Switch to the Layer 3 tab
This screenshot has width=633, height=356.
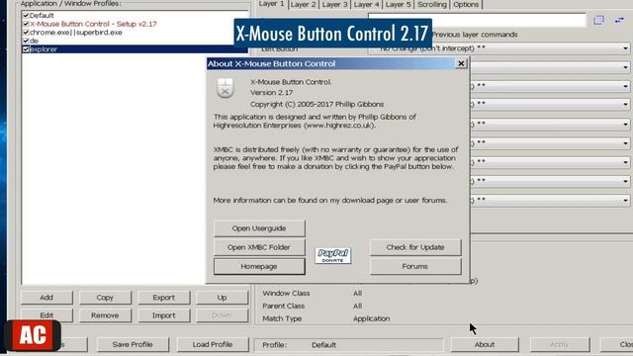click(x=334, y=4)
